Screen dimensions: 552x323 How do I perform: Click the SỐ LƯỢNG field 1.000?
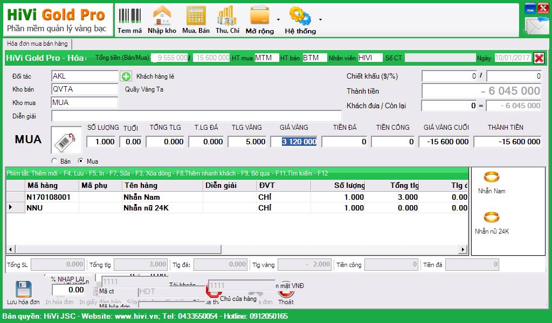pos(101,142)
